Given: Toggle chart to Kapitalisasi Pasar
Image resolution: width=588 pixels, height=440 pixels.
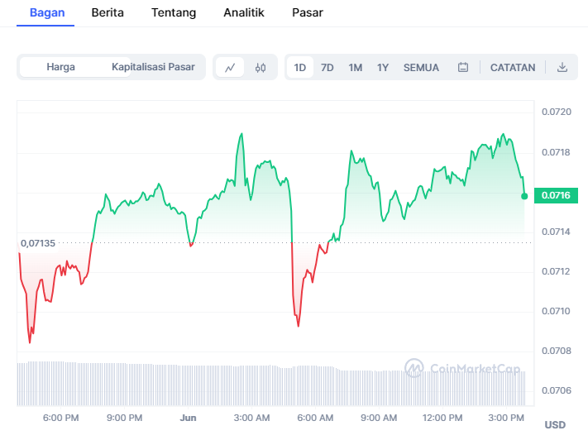Looking at the screenshot, I should (153, 67).
